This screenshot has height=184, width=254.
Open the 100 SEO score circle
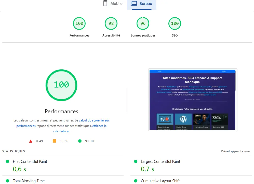(175, 23)
